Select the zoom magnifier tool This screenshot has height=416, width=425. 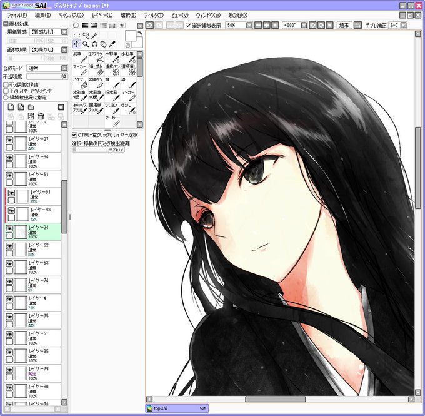point(86,44)
